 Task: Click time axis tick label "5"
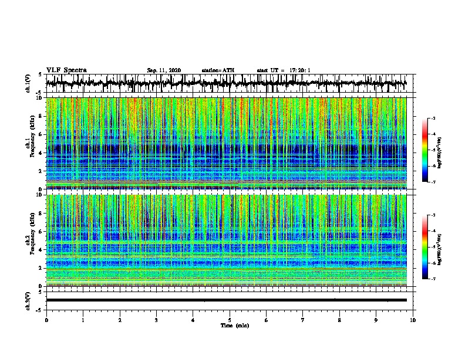point(230,320)
